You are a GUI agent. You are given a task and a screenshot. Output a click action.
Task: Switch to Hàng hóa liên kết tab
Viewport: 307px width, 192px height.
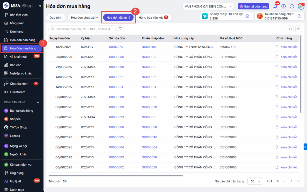[153, 18]
